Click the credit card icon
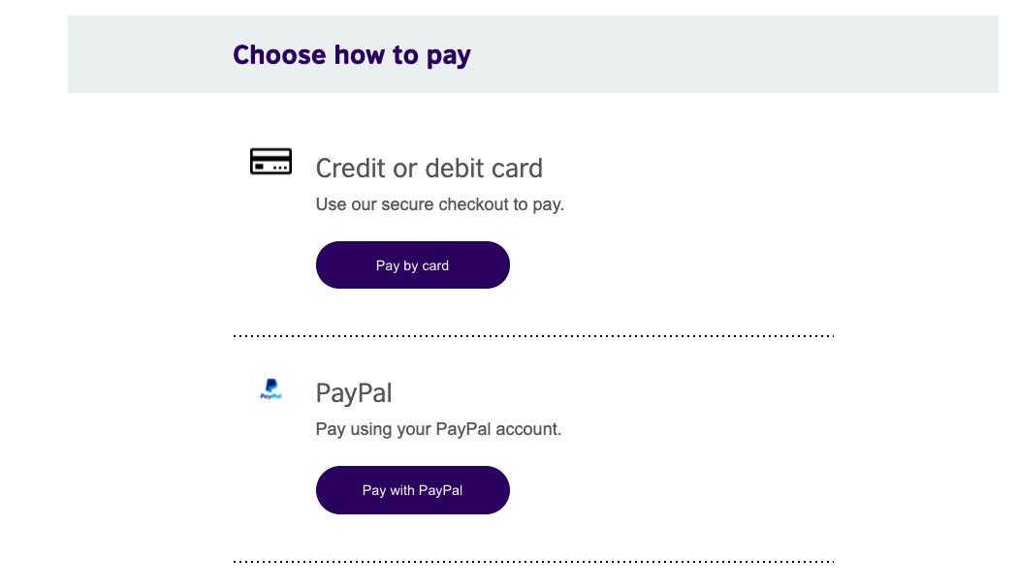Viewport: 1018px width, 588px height. [x=270, y=162]
